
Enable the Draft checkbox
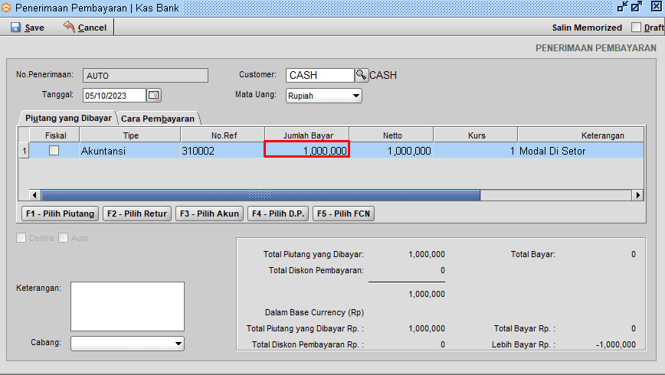click(636, 27)
